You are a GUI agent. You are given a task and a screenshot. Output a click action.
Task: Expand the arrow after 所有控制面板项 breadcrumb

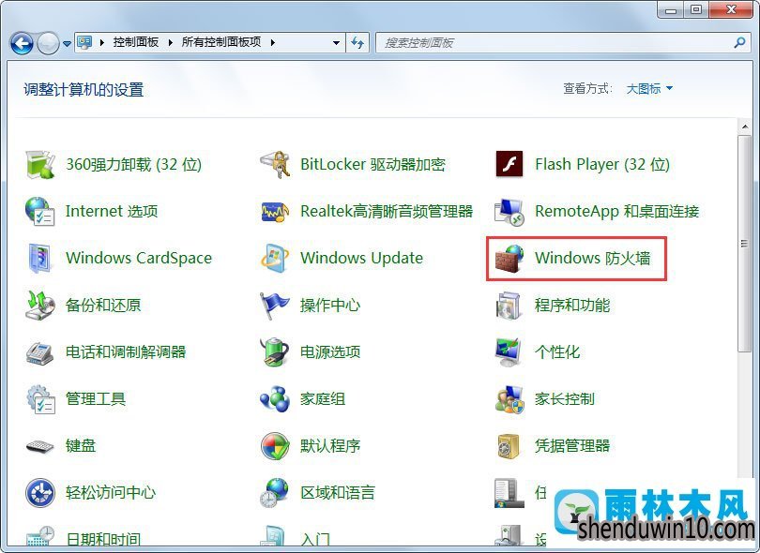point(273,42)
